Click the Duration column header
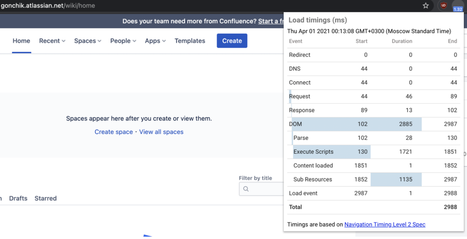 pyautogui.click(x=402, y=41)
